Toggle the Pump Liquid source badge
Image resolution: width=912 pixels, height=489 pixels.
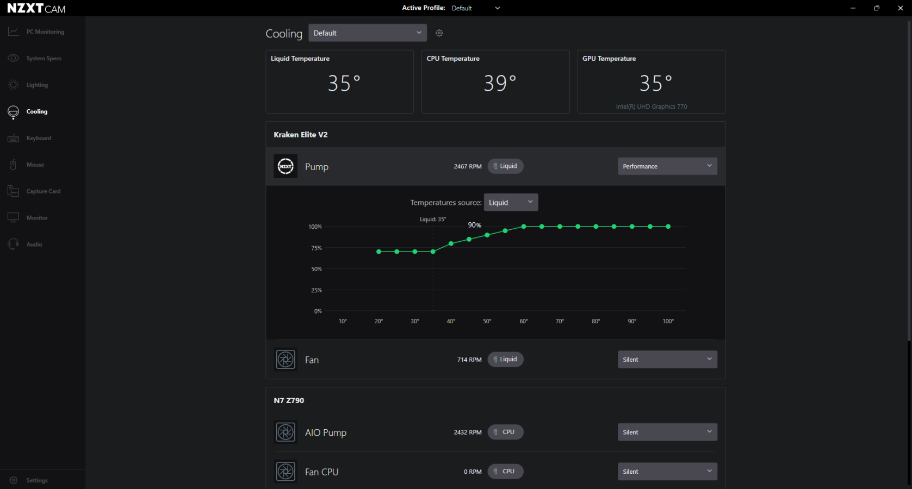(505, 166)
